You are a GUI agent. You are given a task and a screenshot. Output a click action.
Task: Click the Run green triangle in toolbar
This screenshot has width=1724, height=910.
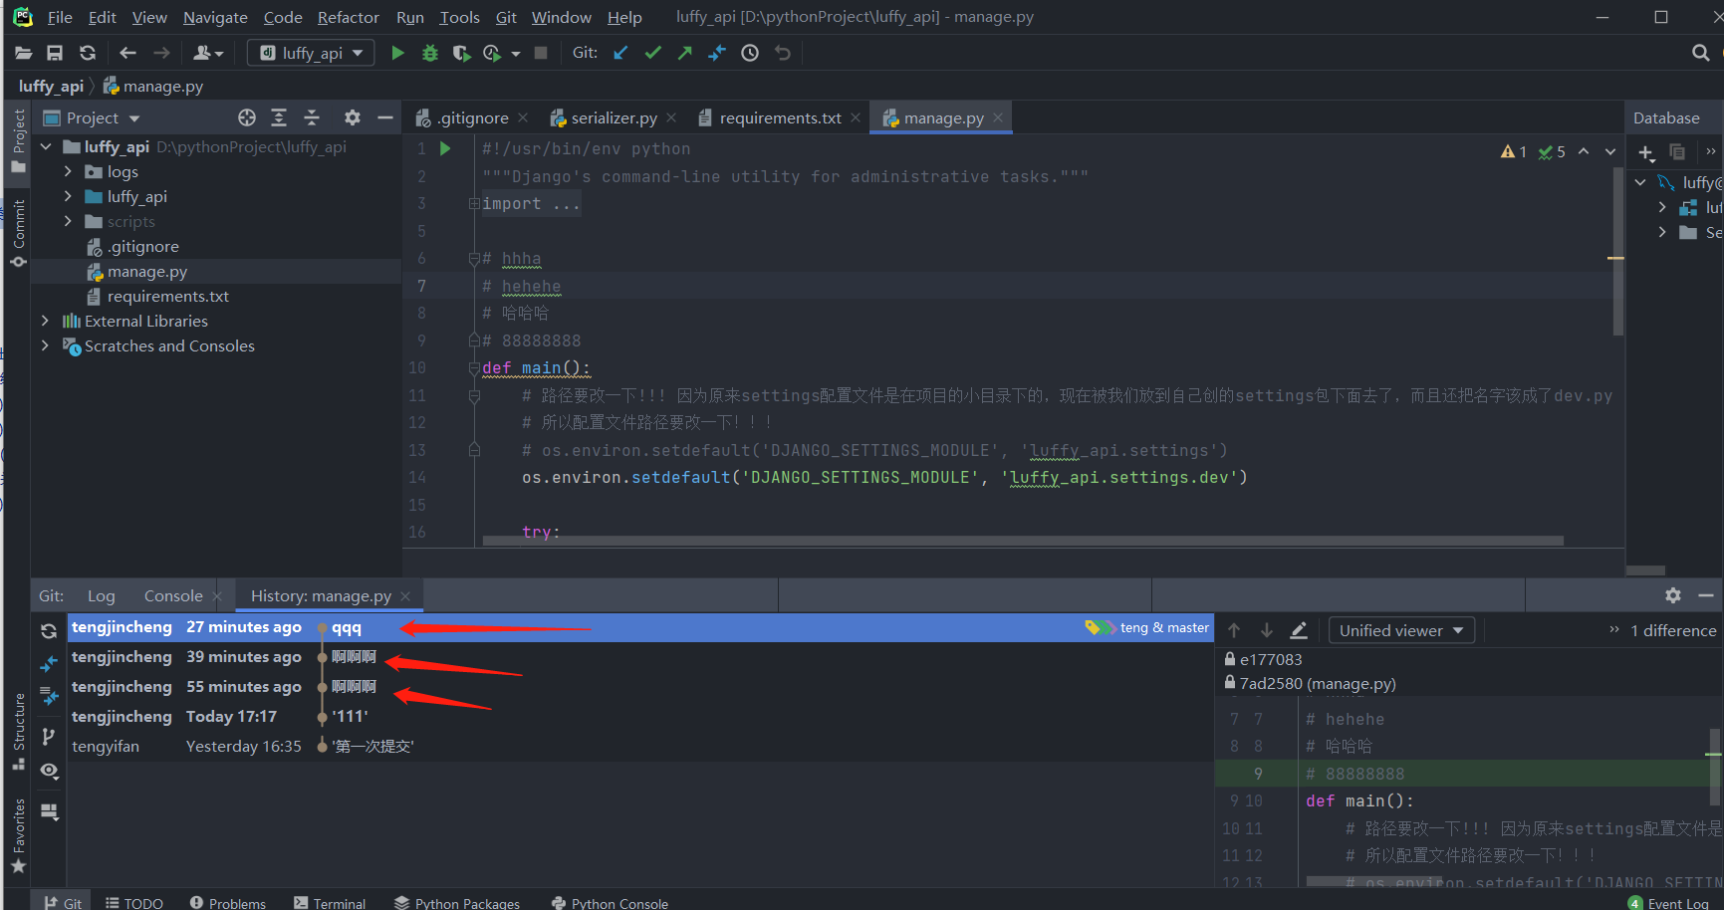397,53
